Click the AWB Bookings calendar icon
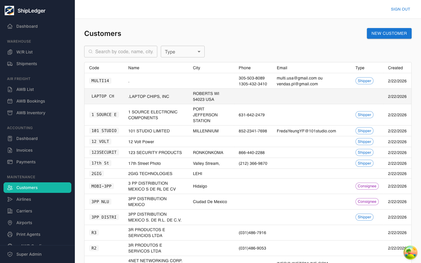The width and height of the screenshot is (421, 263). 10,101
